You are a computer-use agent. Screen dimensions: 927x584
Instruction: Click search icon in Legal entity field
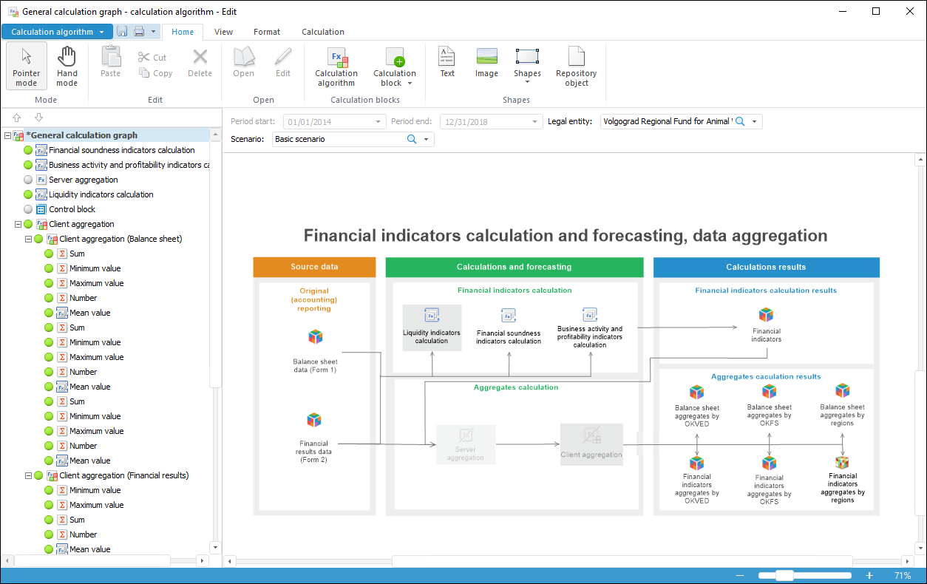pyautogui.click(x=740, y=121)
